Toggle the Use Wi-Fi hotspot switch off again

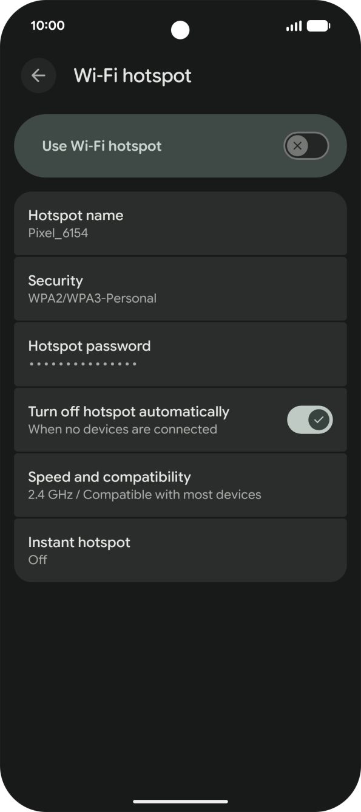pyautogui.click(x=306, y=146)
